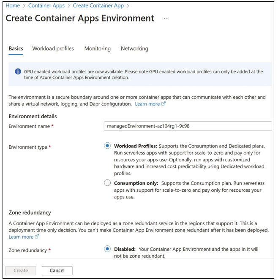The height and width of the screenshot is (280, 278).
Task: Click the Environment details heading
Action: pos(33,117)
